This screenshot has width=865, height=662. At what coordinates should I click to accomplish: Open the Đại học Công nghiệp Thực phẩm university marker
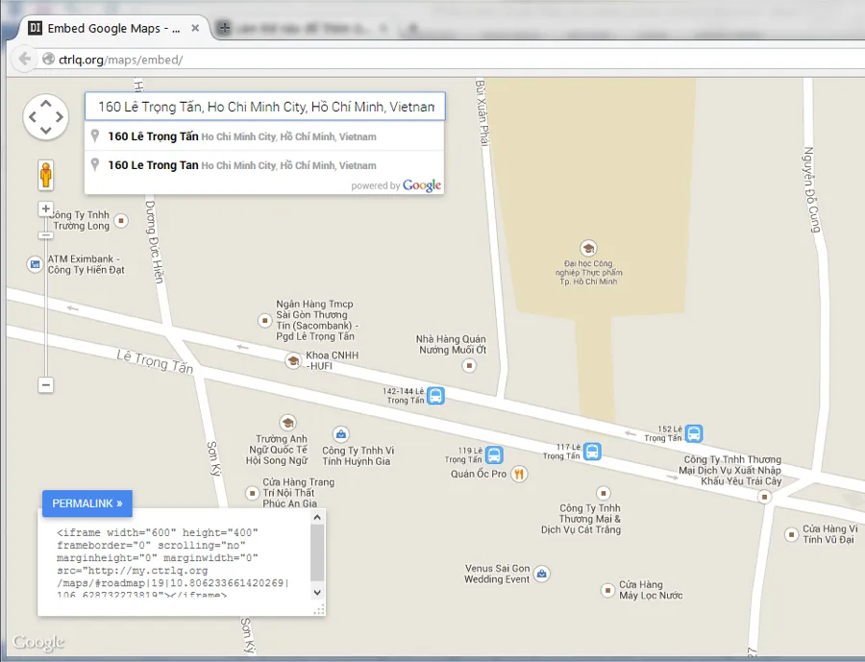tap(590, 246)
